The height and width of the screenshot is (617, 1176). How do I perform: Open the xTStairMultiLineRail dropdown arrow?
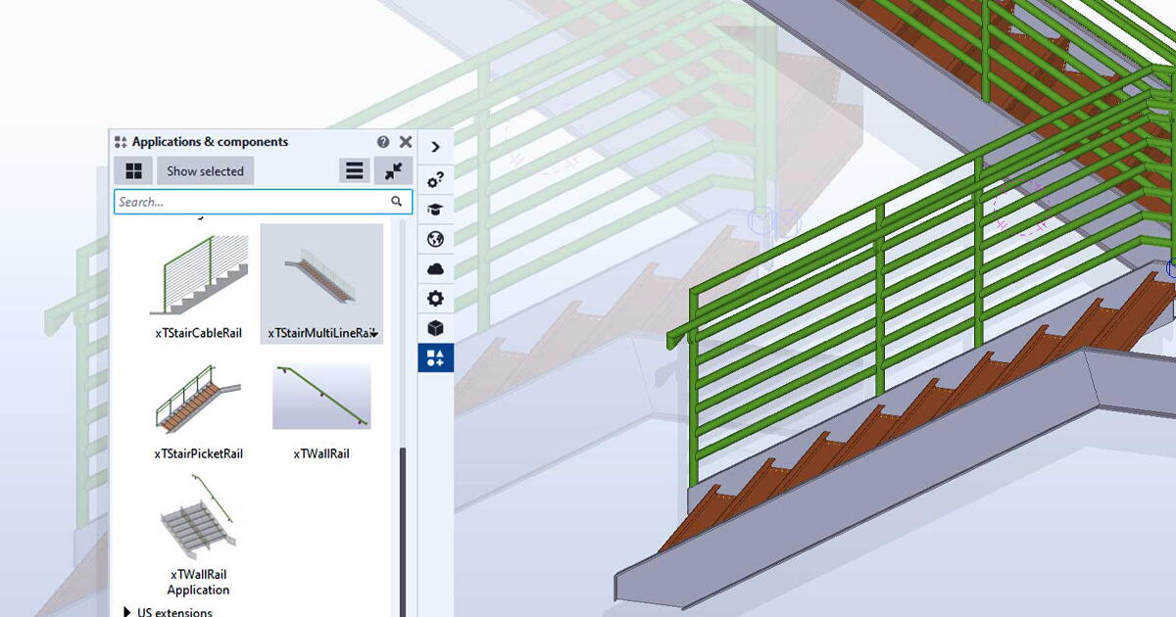click(x=373, y=333)
